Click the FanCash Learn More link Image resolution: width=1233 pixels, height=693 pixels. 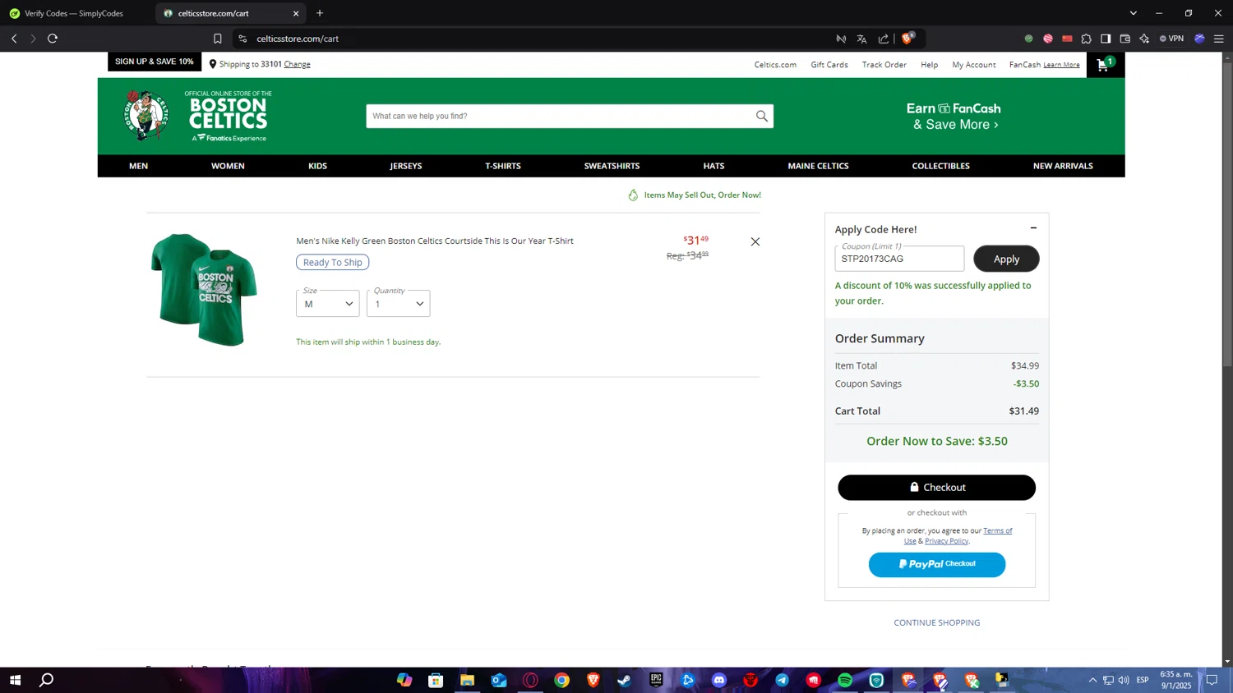1061,65
